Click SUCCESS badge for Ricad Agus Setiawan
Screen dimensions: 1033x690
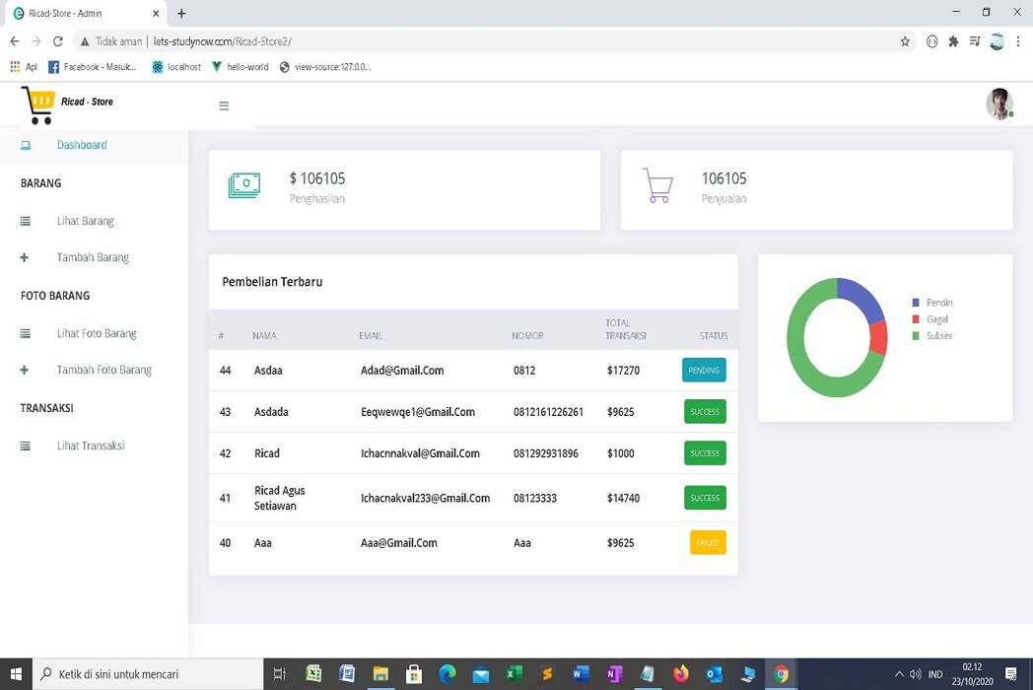705,498
